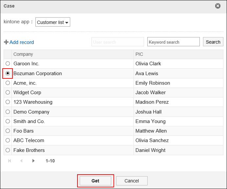Click the Get button
The image size is (227, 189).
point(95,181)
